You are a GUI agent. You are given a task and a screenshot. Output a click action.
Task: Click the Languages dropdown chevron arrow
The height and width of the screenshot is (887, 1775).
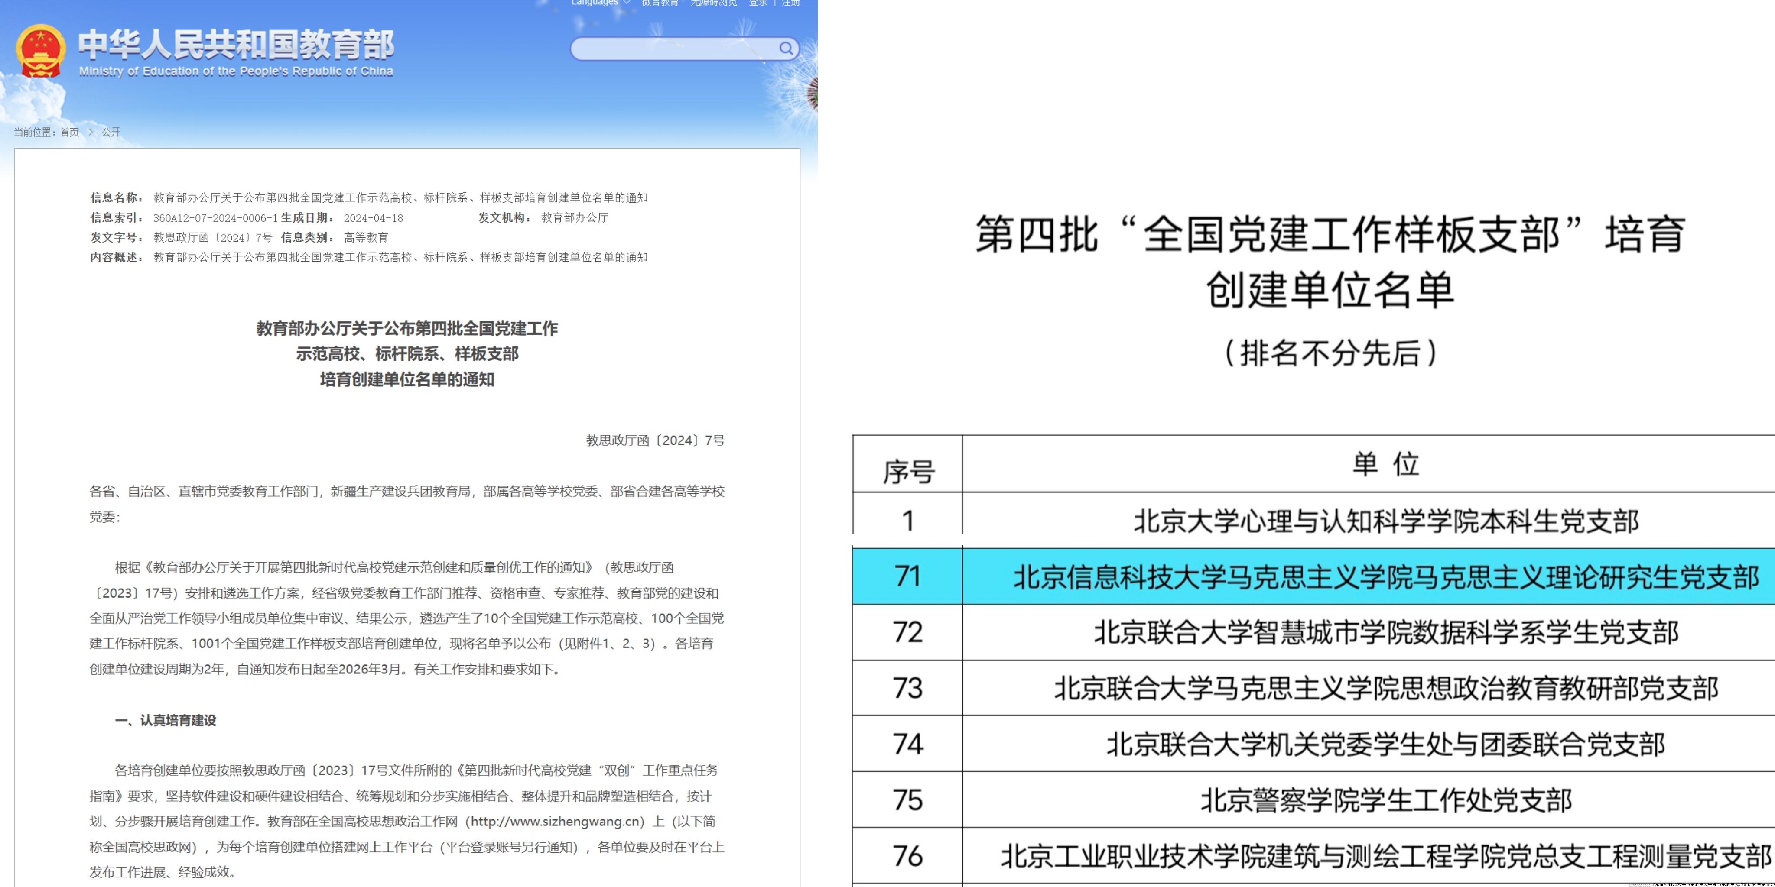click(x=626, y=3)
